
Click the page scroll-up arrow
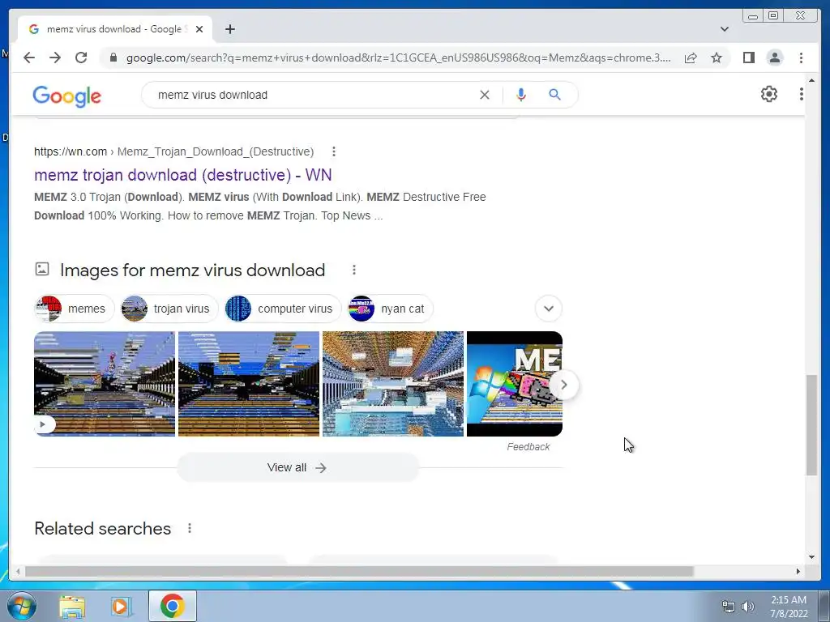pos(811,80)
